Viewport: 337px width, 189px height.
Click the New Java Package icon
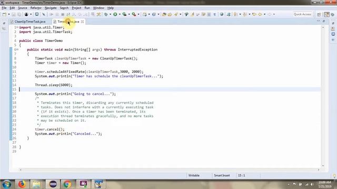[145, 14]
